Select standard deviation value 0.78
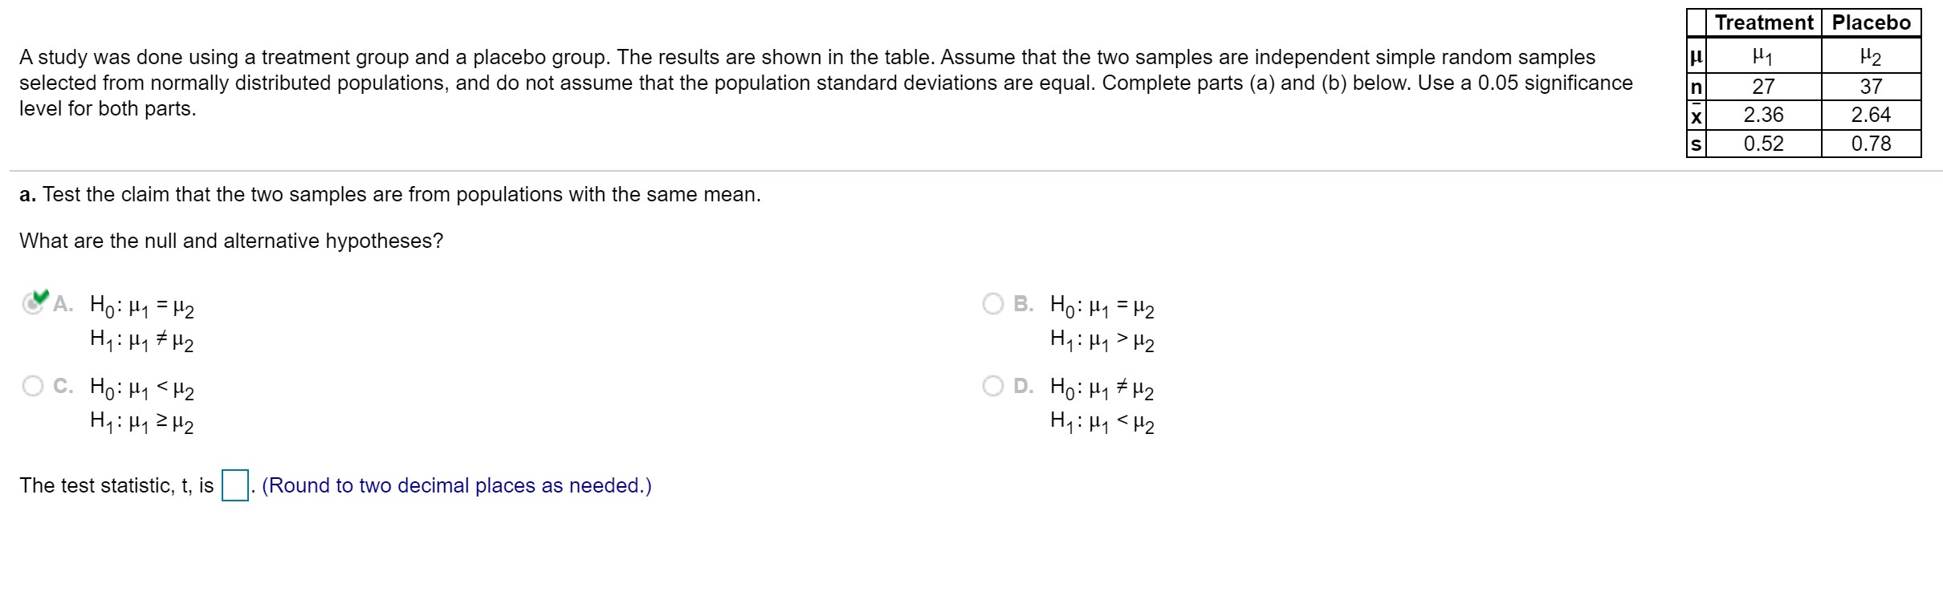The height and width of the screenshot is (592, 1943). click(x=1873, y=144)
